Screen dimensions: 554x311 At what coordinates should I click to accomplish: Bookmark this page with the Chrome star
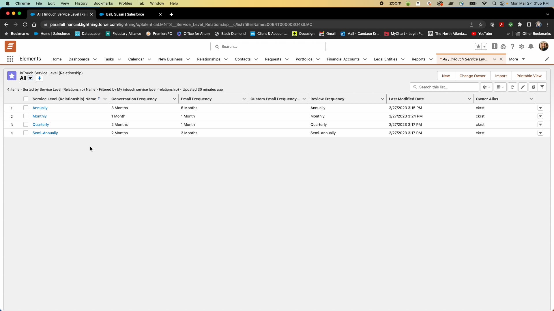pos(480,24)
